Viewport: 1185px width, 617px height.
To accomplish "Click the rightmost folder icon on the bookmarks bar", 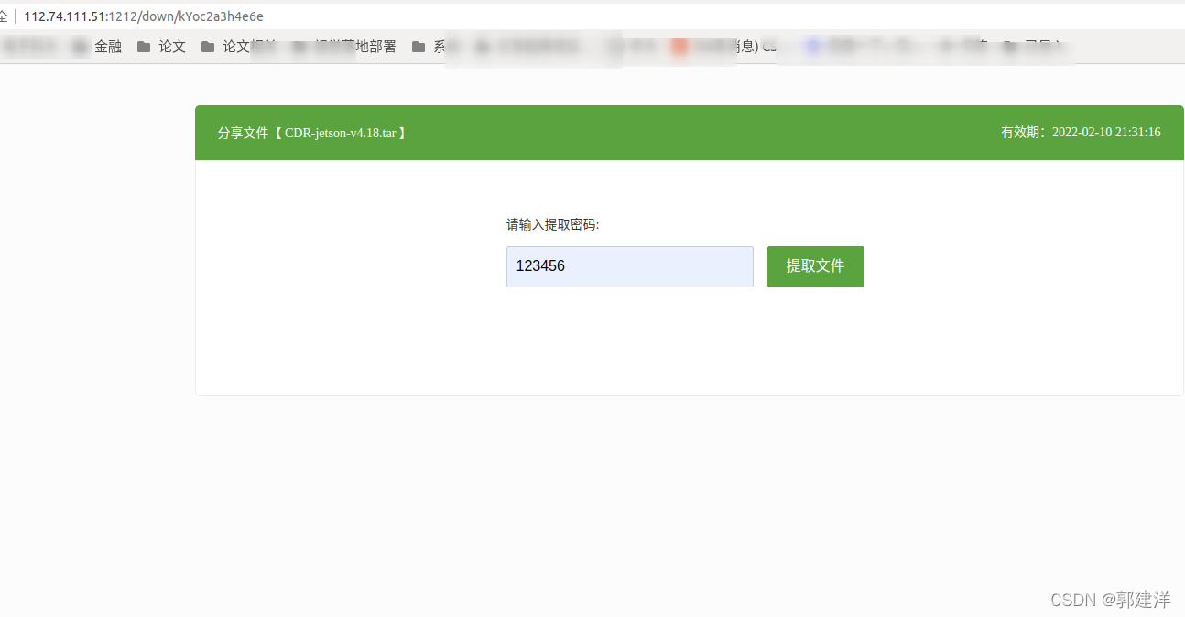I will coord(1008,46).
